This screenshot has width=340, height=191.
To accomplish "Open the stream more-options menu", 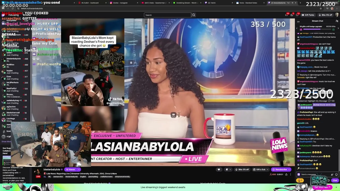I will point(290,175).
